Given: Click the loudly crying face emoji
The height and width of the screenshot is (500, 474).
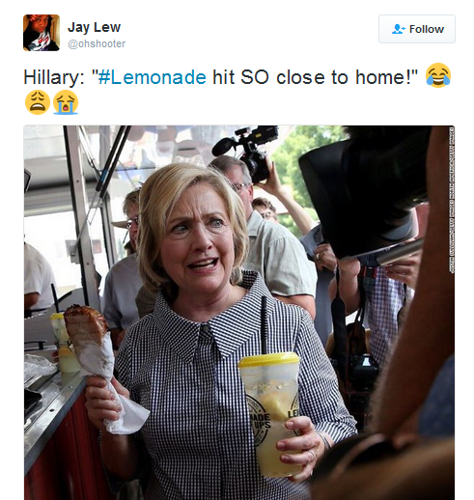Looking at the screenshot, I should point(66,102).
